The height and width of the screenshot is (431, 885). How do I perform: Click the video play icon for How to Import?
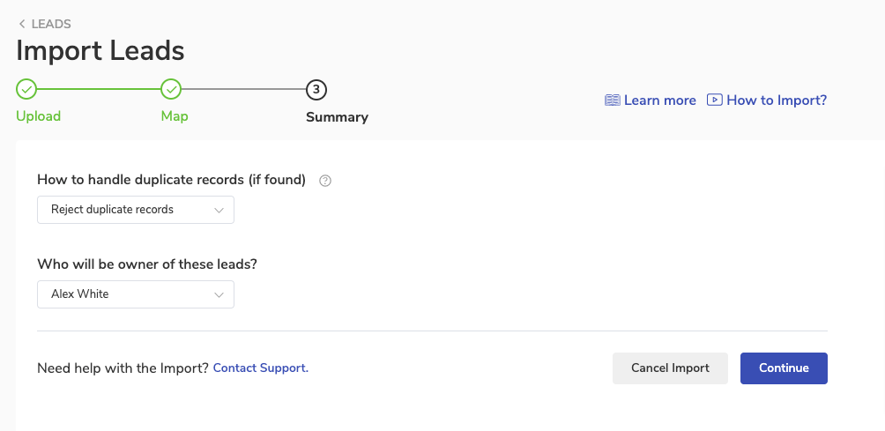pos(713,100)
